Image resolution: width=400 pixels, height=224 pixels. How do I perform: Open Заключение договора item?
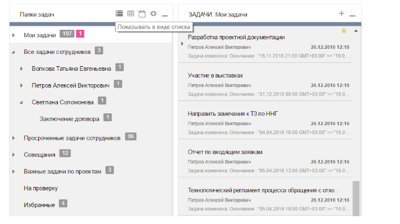pos(70,119)
